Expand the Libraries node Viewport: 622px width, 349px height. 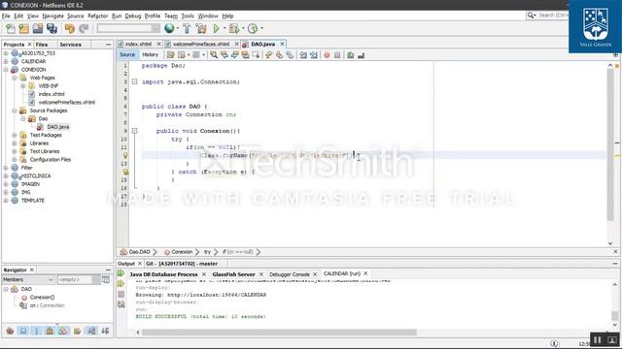[15, 143]
